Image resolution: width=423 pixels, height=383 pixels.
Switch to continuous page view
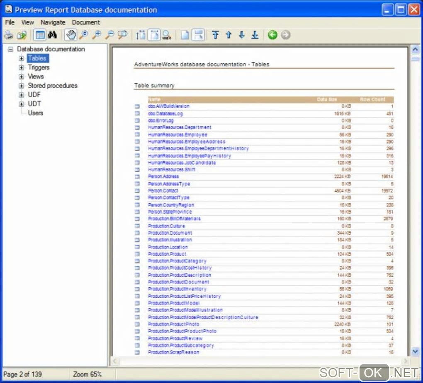[198, 35]
